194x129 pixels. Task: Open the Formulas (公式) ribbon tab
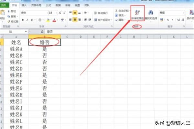click(x=49, y=5)
